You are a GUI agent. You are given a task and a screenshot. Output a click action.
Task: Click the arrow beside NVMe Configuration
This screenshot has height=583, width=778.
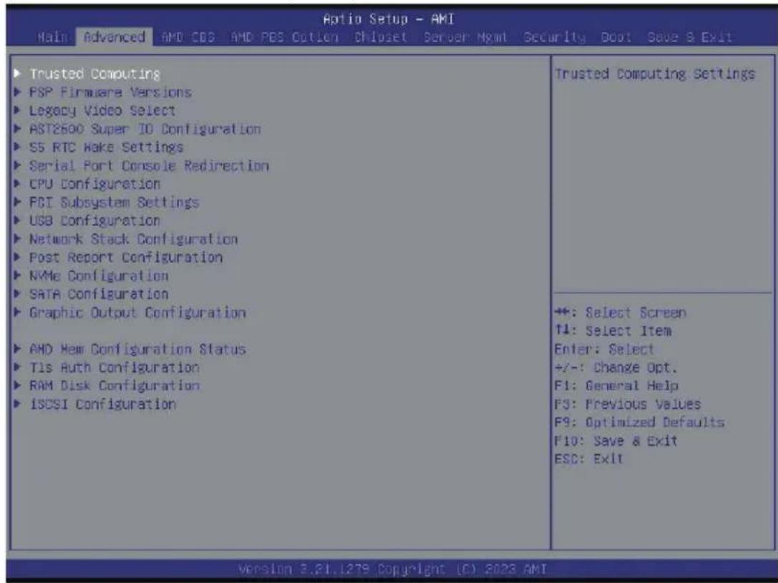(x=17, y=275)
